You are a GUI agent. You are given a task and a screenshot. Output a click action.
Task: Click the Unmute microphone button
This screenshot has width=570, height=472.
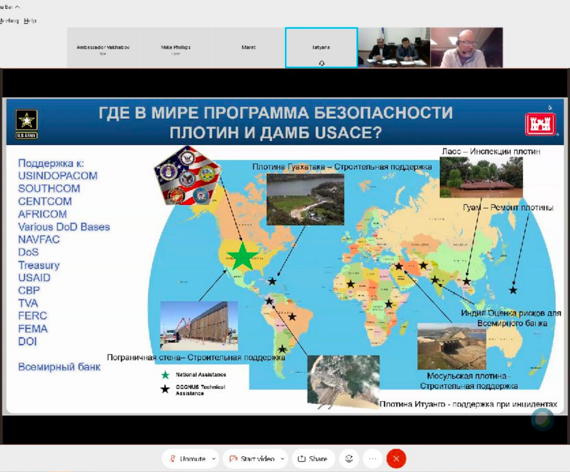[x=188, y=459]
